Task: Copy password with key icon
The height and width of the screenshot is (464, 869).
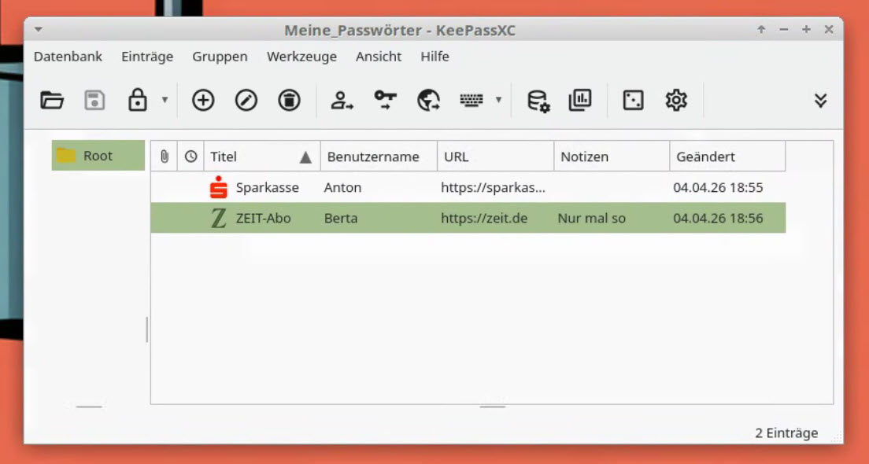Action: pos(385,101)
